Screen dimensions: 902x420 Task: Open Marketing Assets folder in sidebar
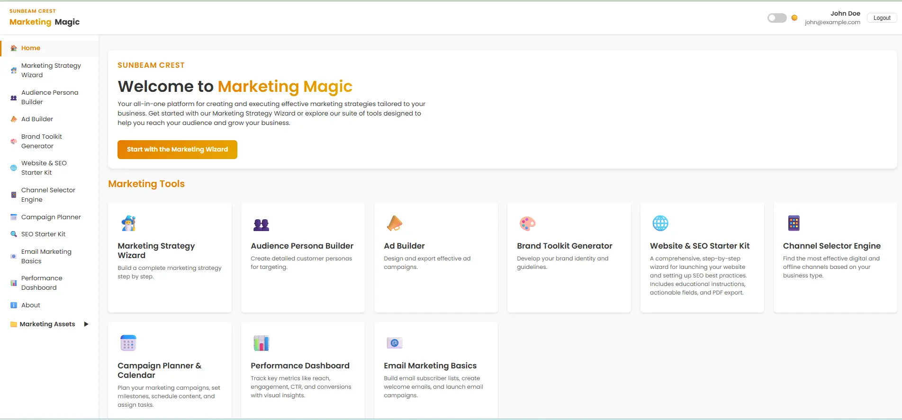(47, 324)
